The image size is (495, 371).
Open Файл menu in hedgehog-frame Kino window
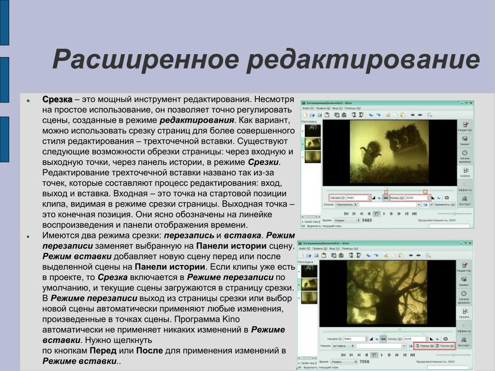(x=308, y=108)
